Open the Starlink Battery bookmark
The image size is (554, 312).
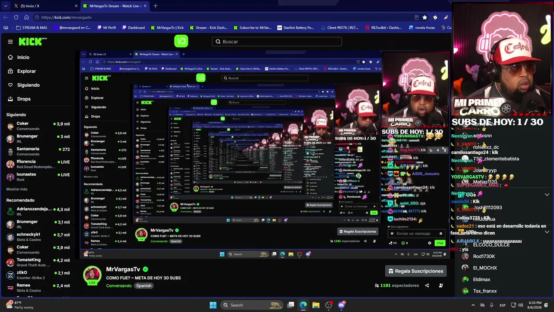(296, 28)
